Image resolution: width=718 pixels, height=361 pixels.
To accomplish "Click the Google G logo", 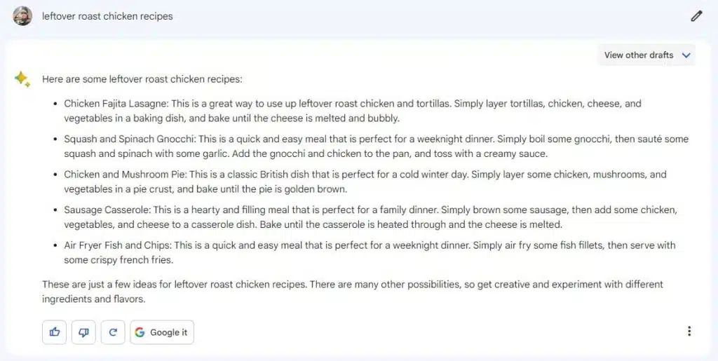I will click(x=140, y=332).
